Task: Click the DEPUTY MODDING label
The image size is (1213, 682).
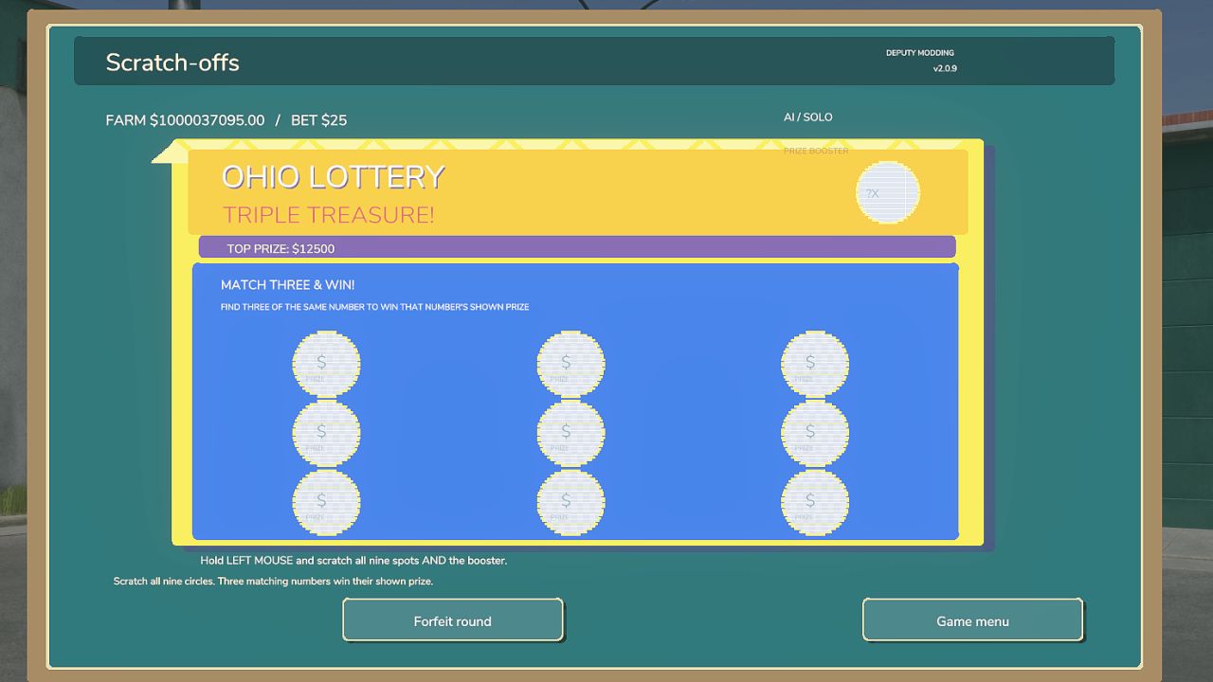Action: click(920, 53)
